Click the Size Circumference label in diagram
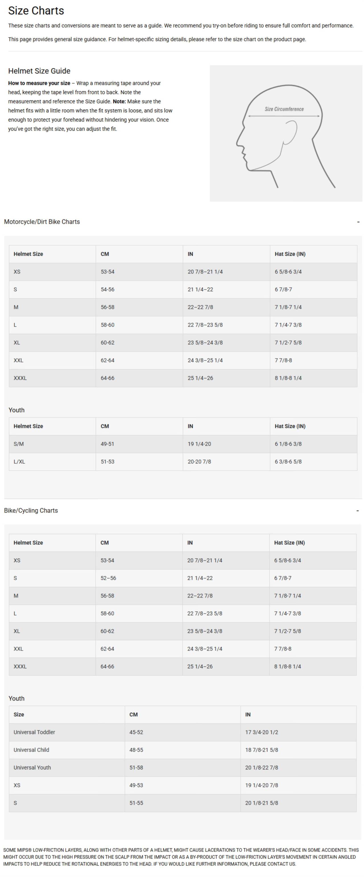This screenshot has height=877, width=364. click(x=284, y=109)
